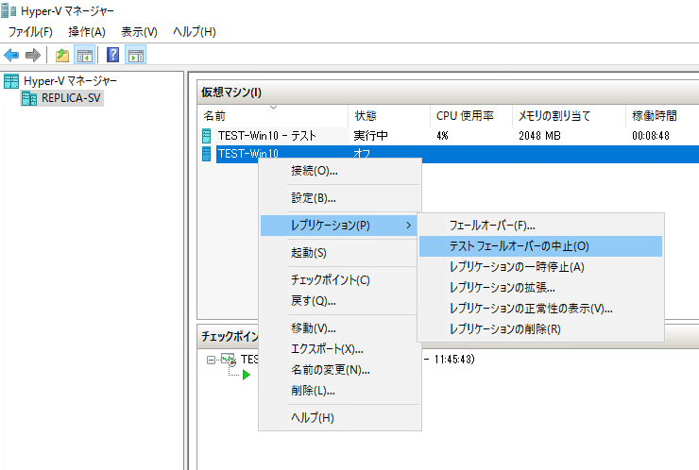The width and height of the screenshot is (699, 470).
Task: Click 実行中 state cell
Action: 370,135
